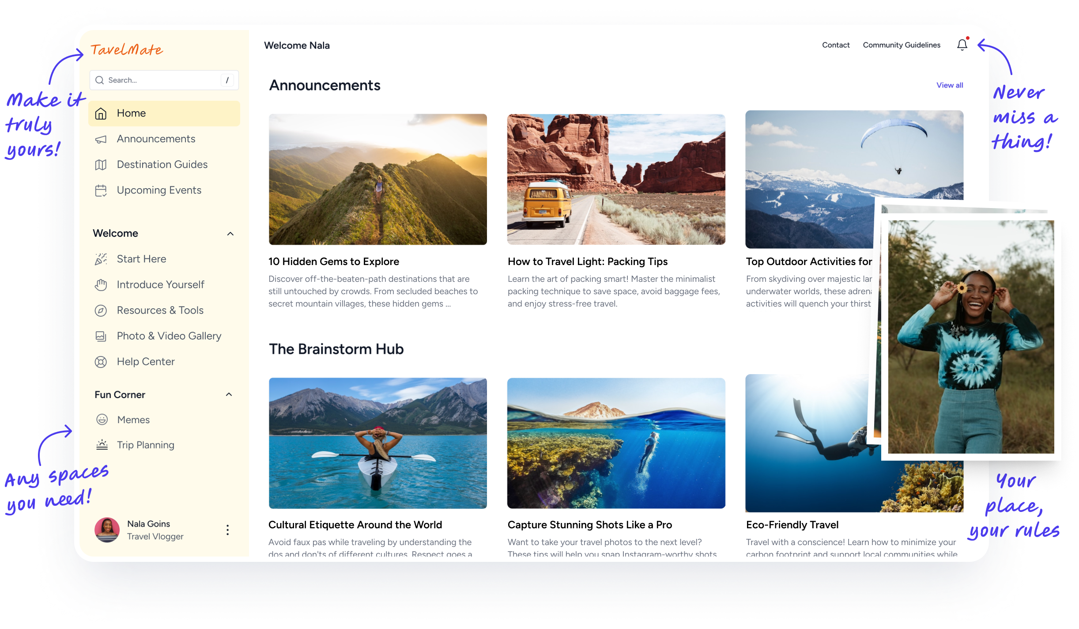Click the yellow van desert road thumbnail
Image resolution: width=1079 pixels, height=629 pixels.
(x=616, y=179)
